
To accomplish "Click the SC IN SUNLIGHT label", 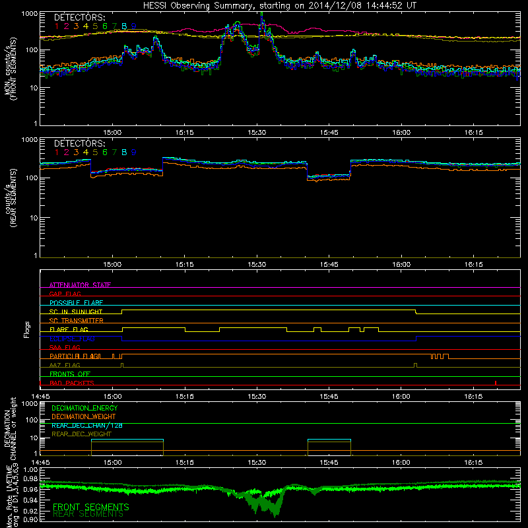I will (76, 312).
